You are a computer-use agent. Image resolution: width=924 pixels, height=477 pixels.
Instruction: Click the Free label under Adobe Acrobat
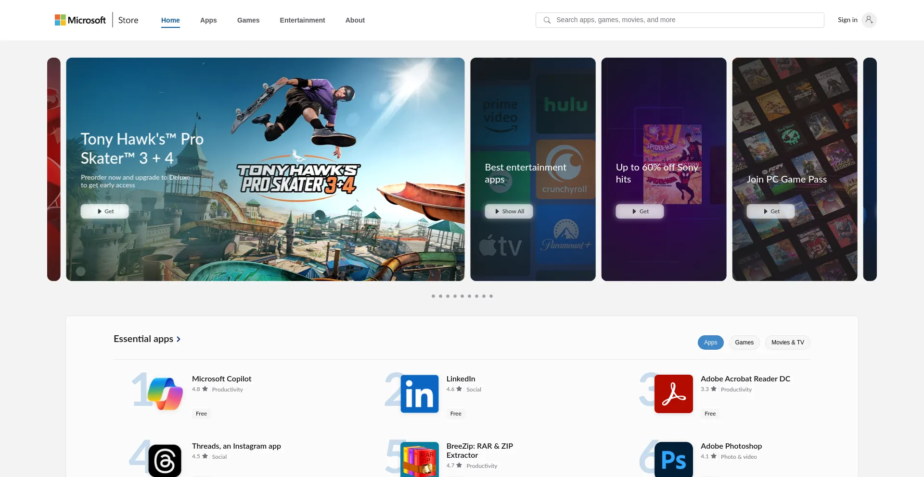coord(710,414)
